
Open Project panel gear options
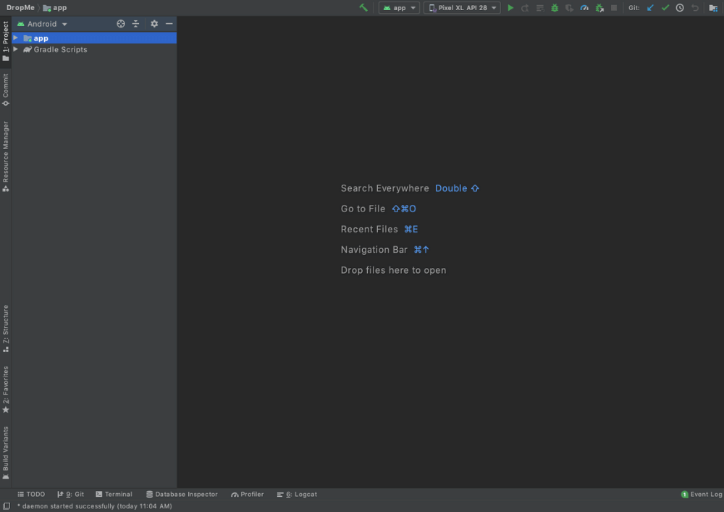154,24
